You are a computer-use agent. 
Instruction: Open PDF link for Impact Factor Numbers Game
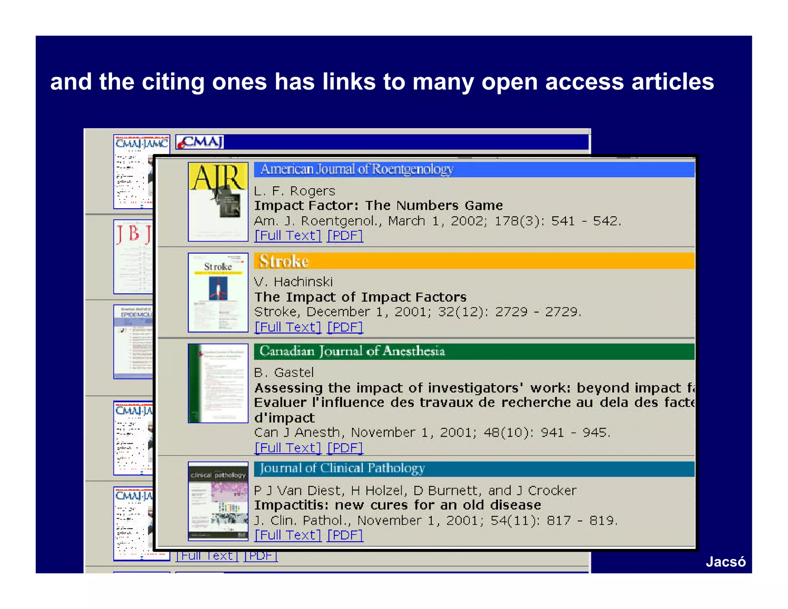click(345, 236)
